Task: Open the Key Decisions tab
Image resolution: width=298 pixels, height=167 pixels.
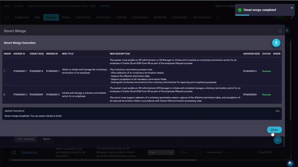Action: (202, 17)
